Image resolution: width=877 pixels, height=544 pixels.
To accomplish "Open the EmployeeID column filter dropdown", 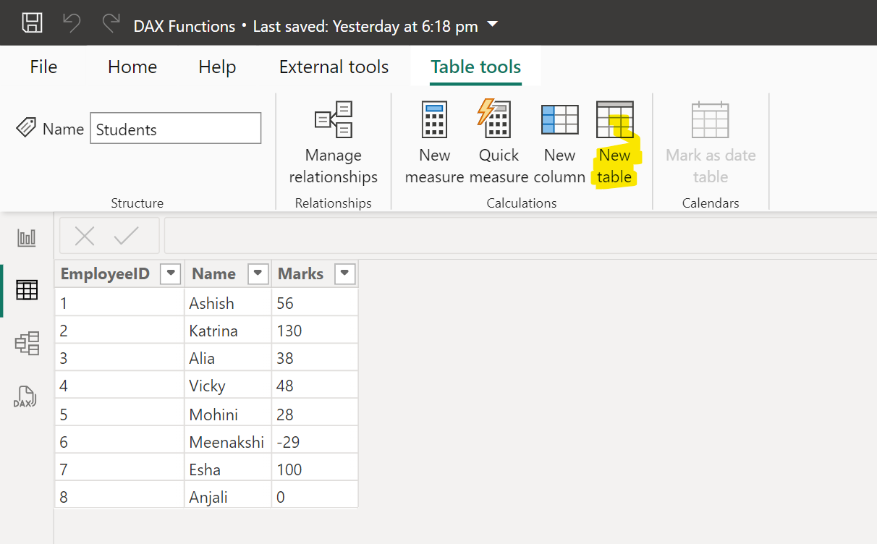I will [x=170, y=273].
